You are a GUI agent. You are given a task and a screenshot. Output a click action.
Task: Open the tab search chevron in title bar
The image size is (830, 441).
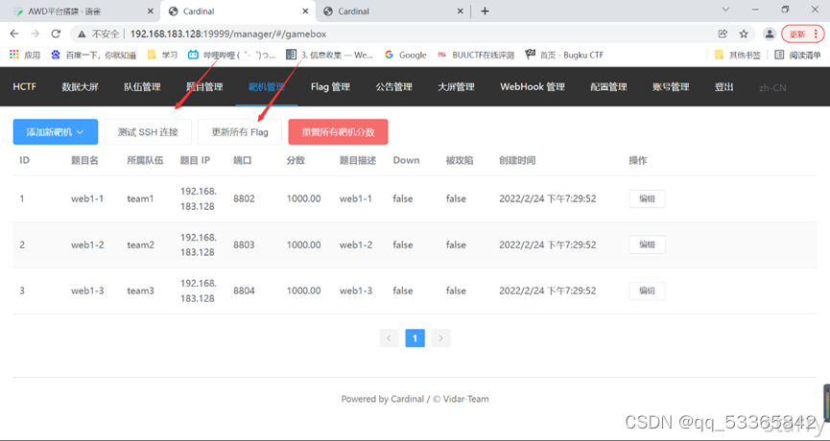(725, 10)
